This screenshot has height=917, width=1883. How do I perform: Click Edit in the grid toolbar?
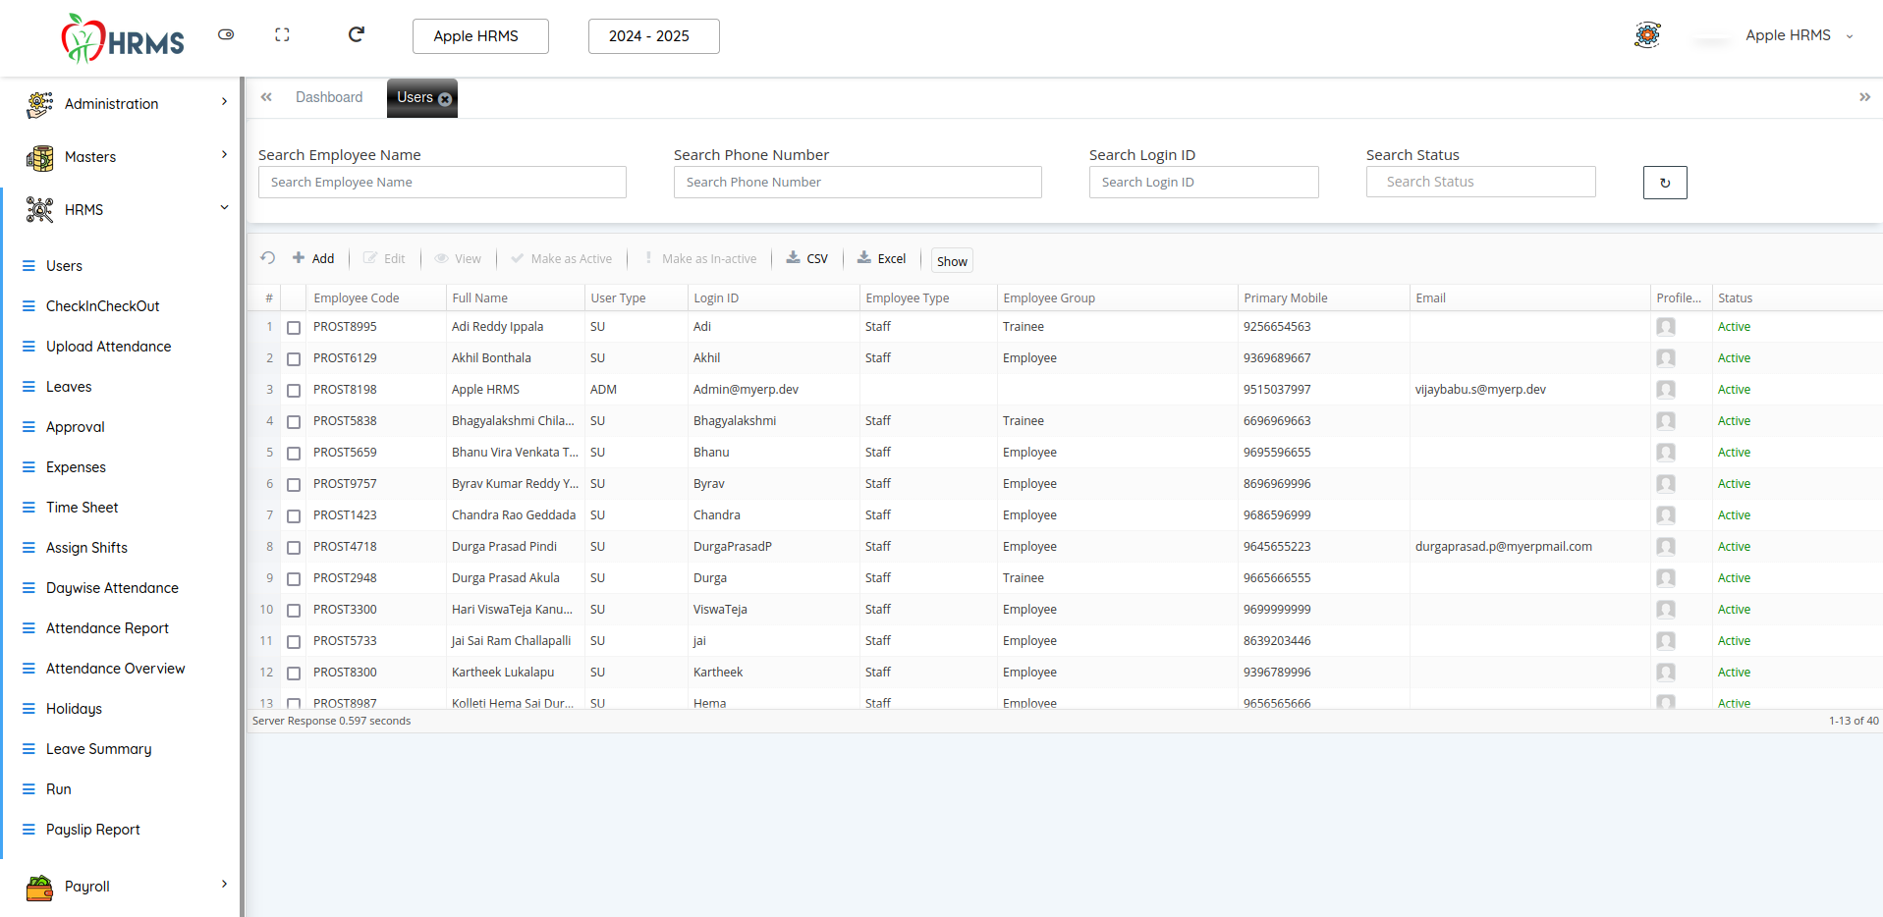pos(384,259)
